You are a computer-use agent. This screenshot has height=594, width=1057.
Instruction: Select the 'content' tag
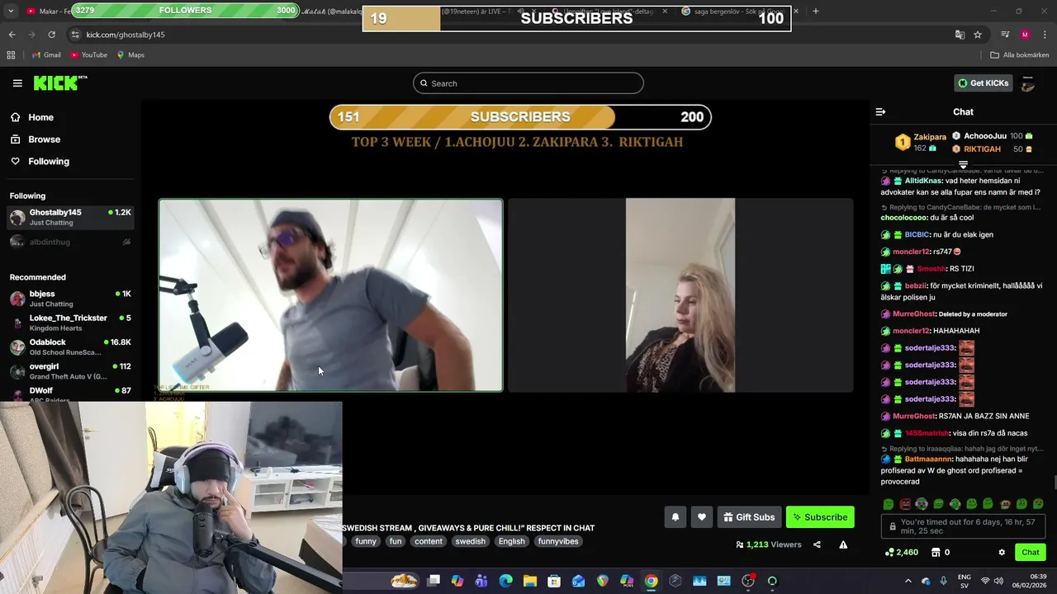click(x=429, y=541)
